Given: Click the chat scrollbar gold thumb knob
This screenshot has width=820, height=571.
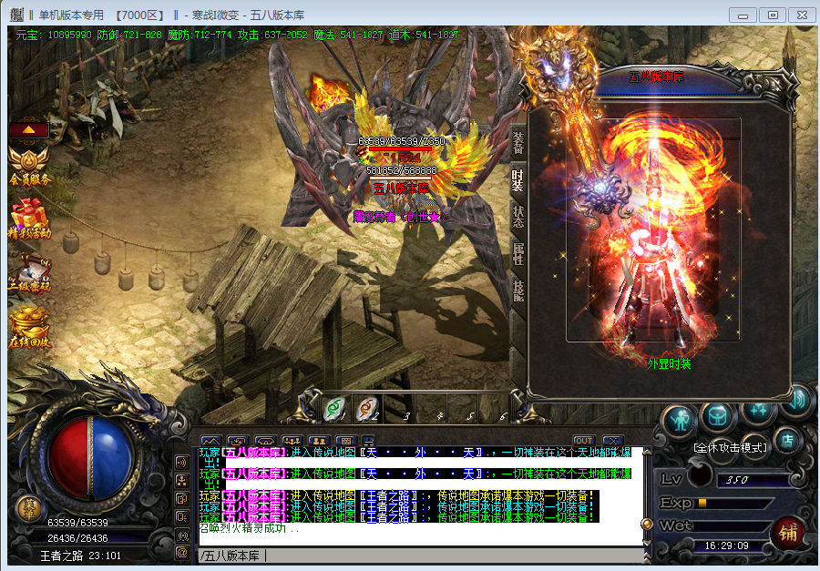Looking at the screenshot, I should pos(648,524).
